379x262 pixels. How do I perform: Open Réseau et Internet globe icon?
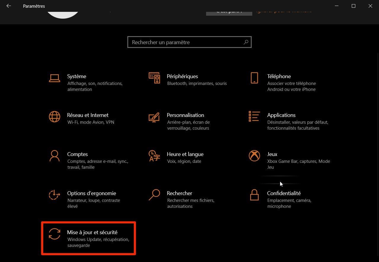tap(54, 117)
